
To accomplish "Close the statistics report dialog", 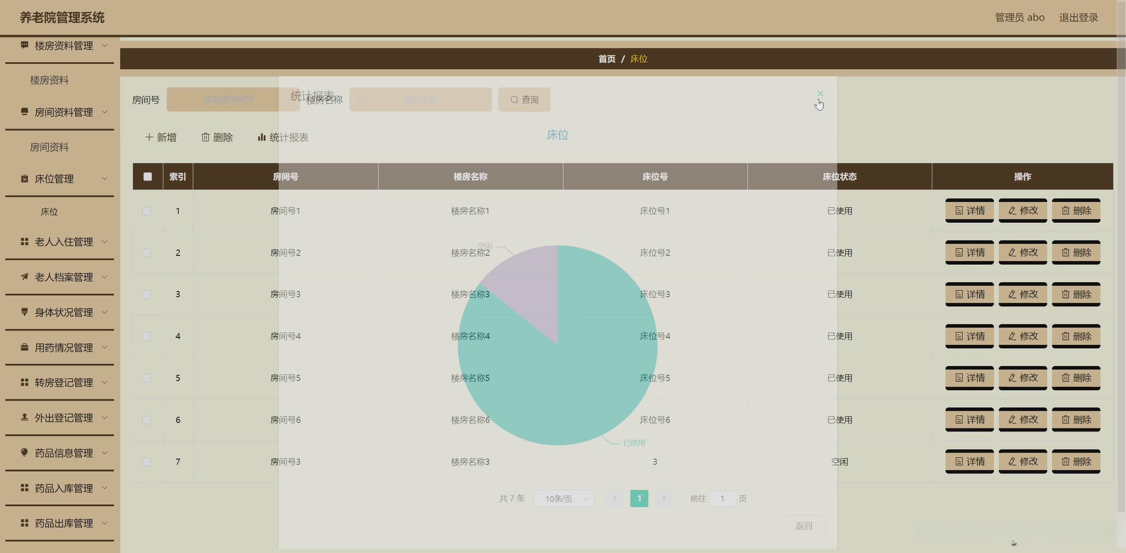I will click(x=820, y=93).
